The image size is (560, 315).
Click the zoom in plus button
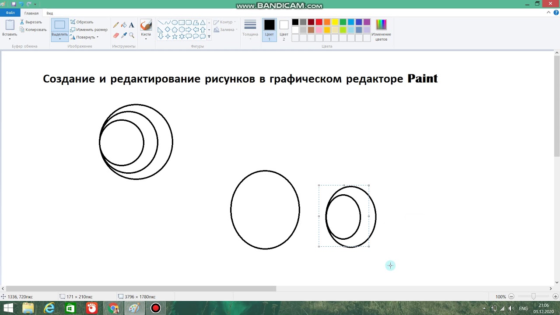[556, 297]
